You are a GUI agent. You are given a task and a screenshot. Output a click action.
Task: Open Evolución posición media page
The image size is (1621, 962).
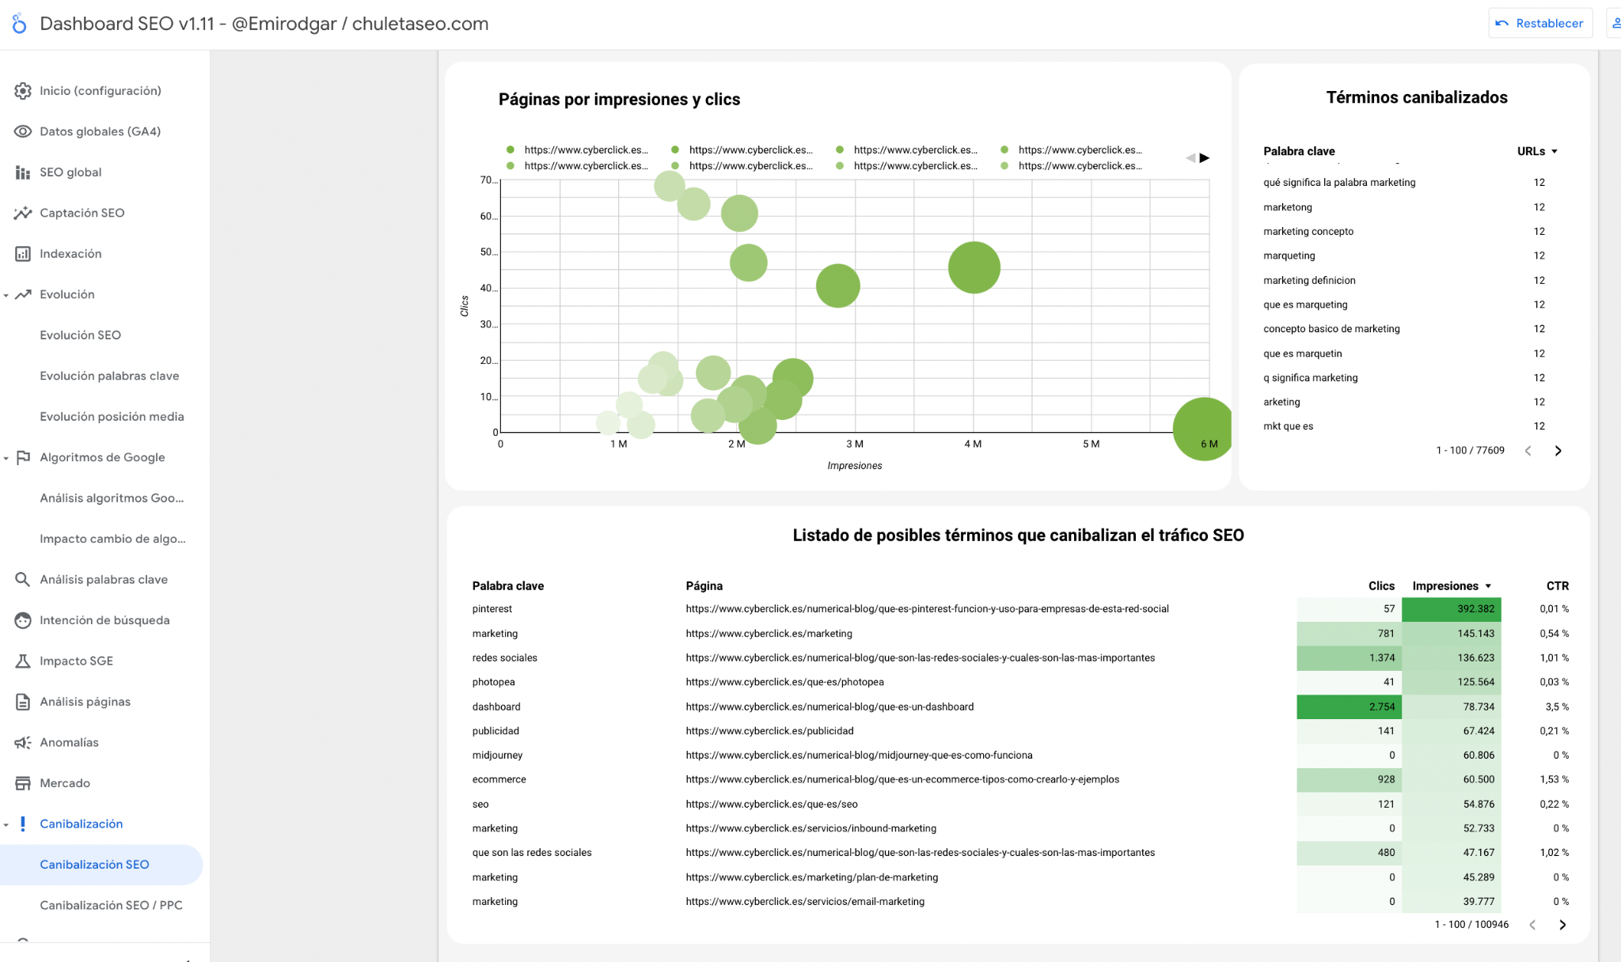click(x=112, y=417)
